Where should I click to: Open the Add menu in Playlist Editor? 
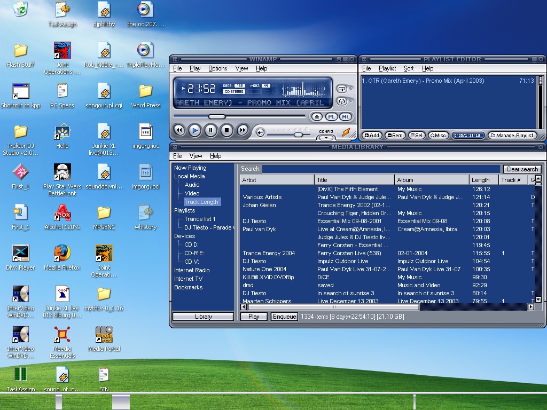click(372, 135)
